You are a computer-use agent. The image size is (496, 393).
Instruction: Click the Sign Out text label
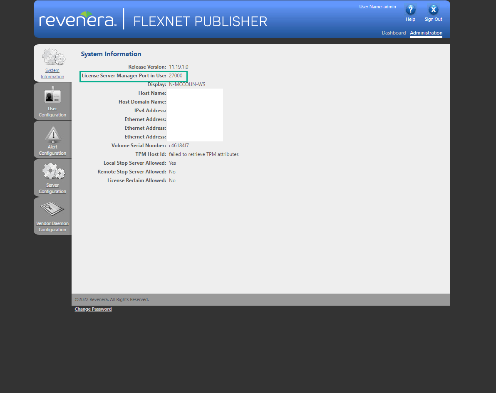(x=433, y=19)
